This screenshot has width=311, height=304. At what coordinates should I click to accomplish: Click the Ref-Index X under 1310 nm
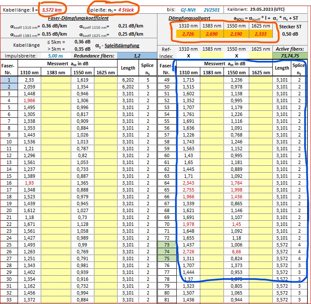[188, 56]
